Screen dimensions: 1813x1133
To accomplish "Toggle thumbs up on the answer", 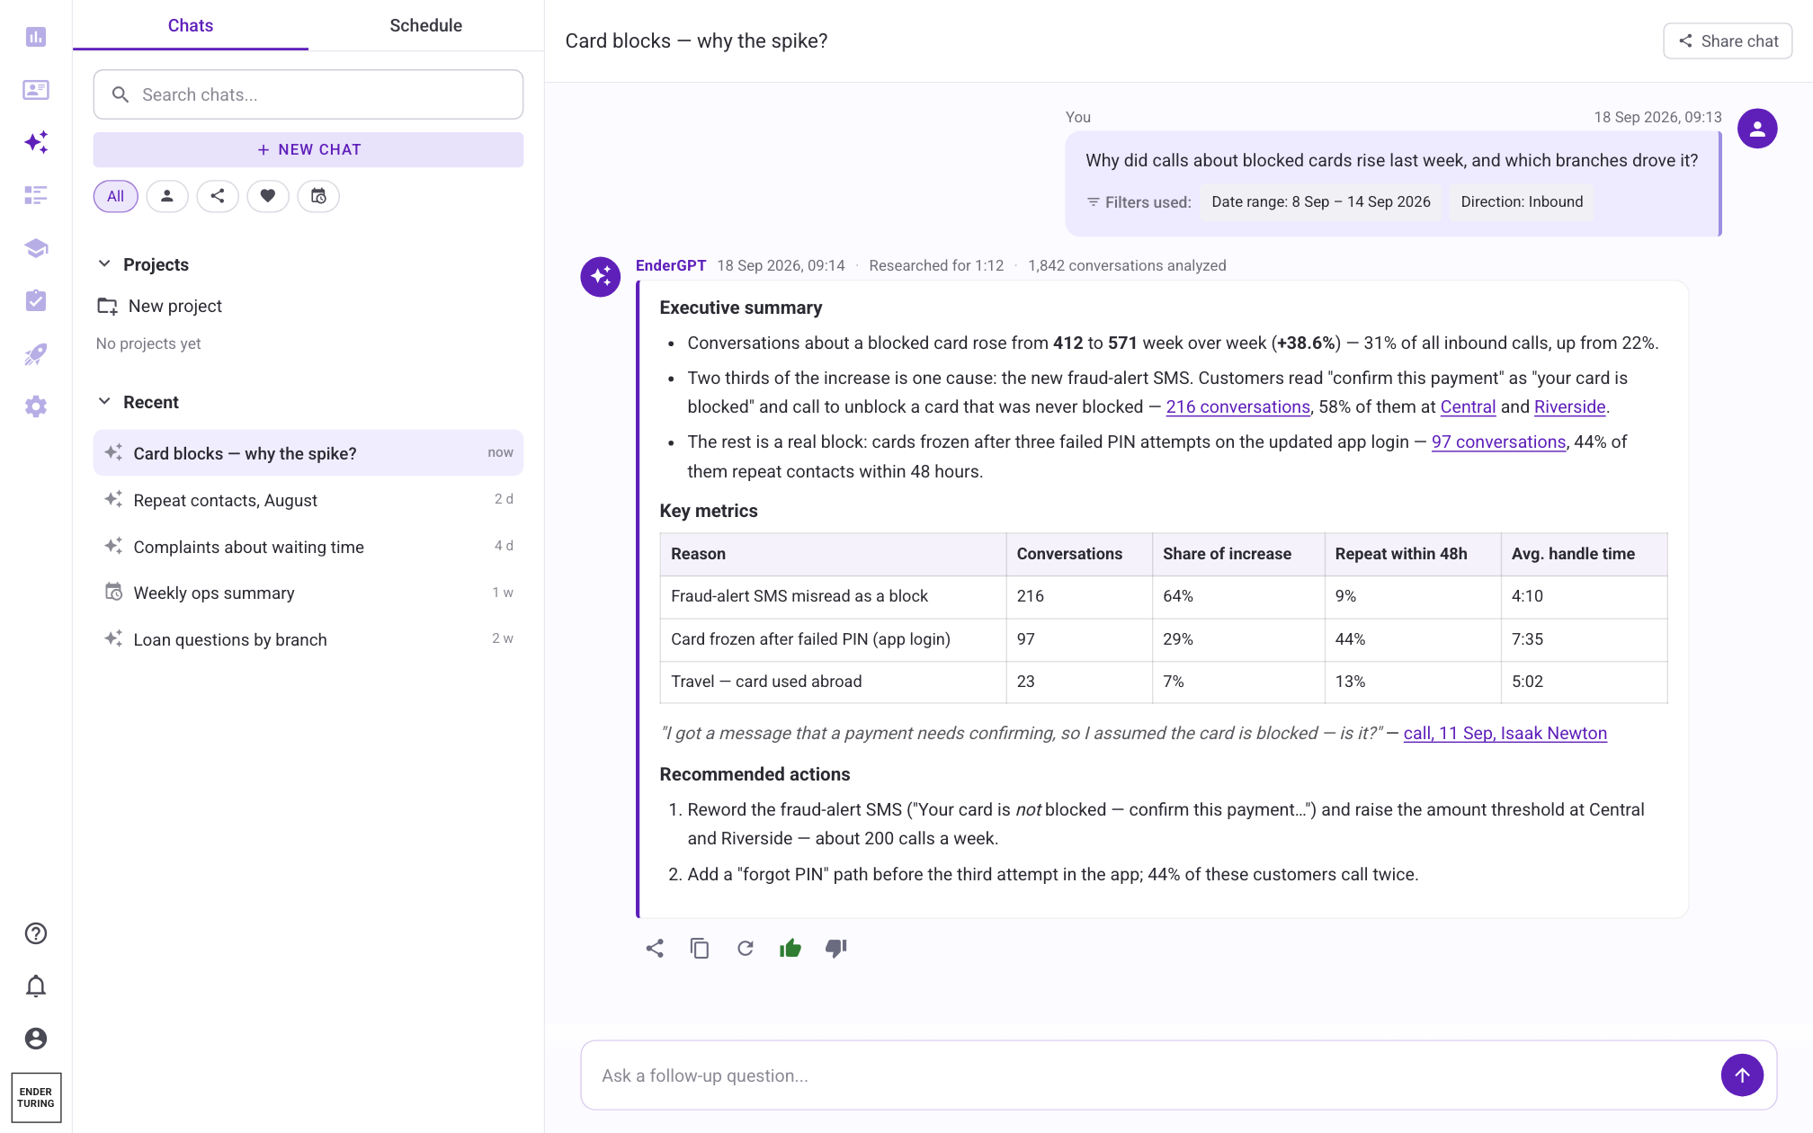I will (790, 949).
